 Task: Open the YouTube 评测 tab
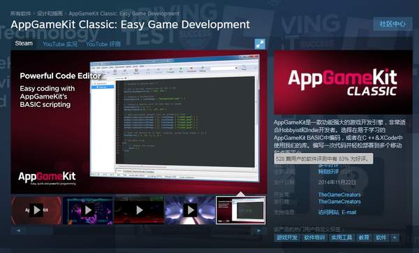tap(103, 44)
